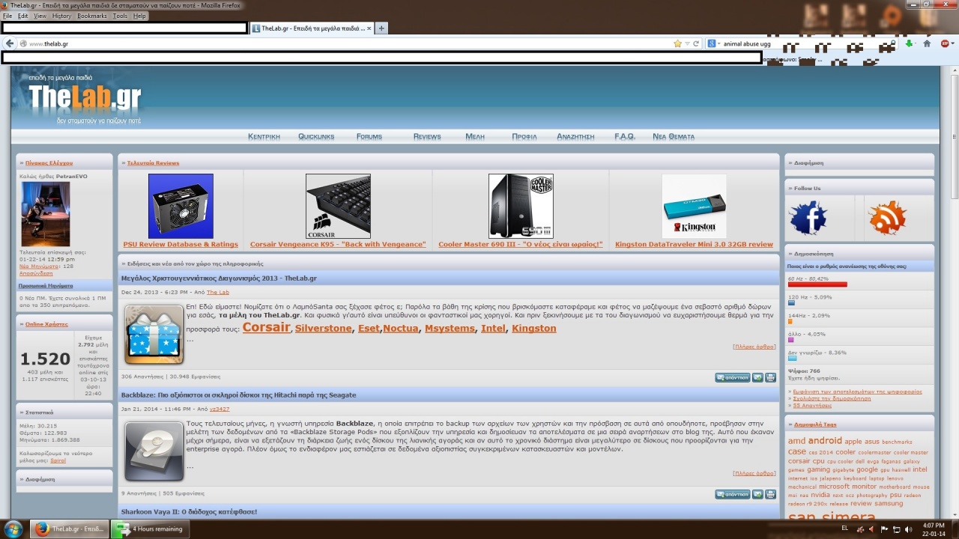Open Reviews in site navigation
Viewport: 959px width, 539px height.
click(x=427, y=137)
